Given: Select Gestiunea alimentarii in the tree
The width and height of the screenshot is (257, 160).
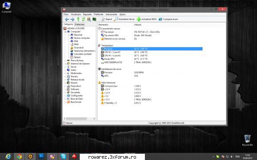Looking at the screenshot, I should [83, 51].
